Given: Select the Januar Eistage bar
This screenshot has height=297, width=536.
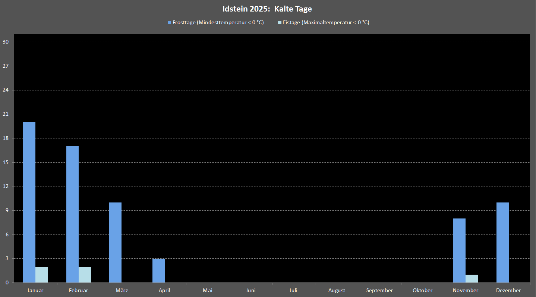Looking at the screenshot, I should tap(42, 275).
